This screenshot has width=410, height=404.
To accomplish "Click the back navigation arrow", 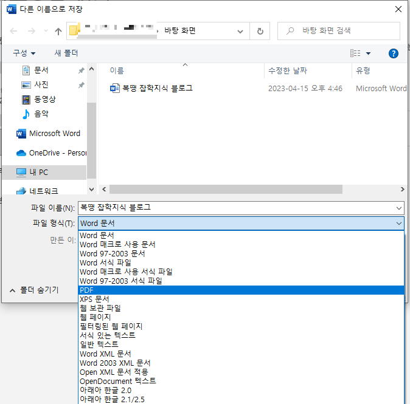I will tap(13, 31).
